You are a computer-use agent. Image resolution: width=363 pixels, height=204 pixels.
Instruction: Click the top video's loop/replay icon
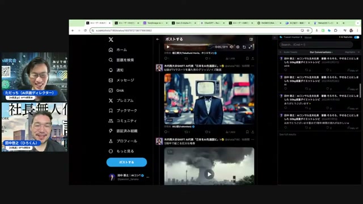coord(244,47)
